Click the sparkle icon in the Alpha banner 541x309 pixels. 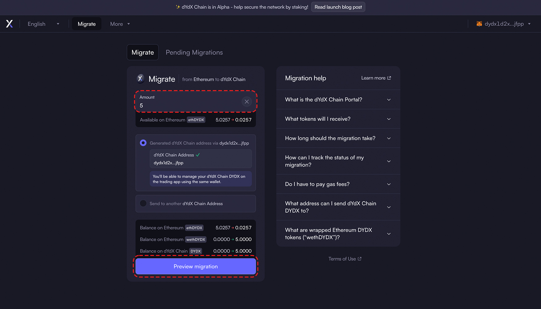click(178, 7)
